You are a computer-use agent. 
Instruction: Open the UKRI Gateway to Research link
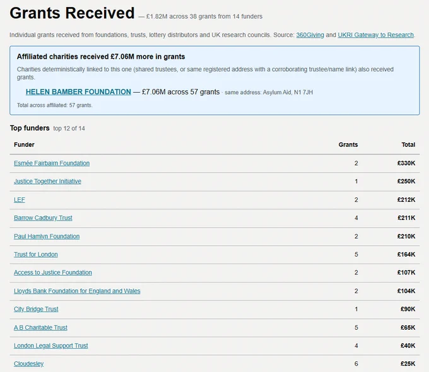375,35
